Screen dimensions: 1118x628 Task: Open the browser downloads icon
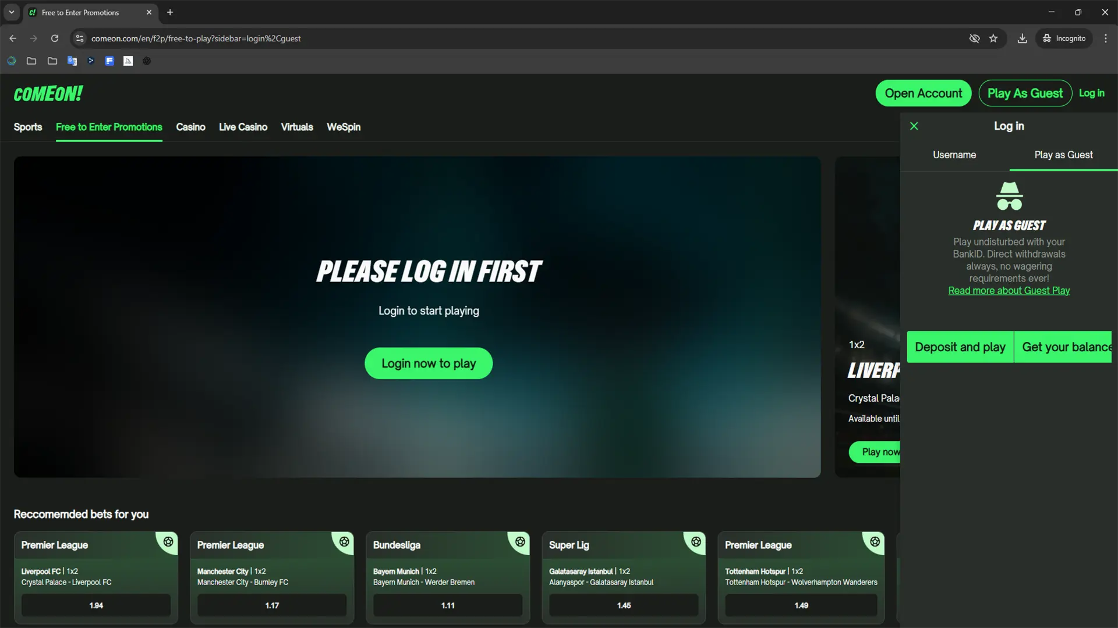[1022, 38]
